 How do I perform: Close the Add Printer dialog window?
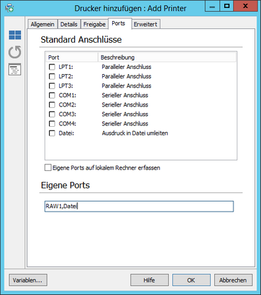click(x=245, y=6)
